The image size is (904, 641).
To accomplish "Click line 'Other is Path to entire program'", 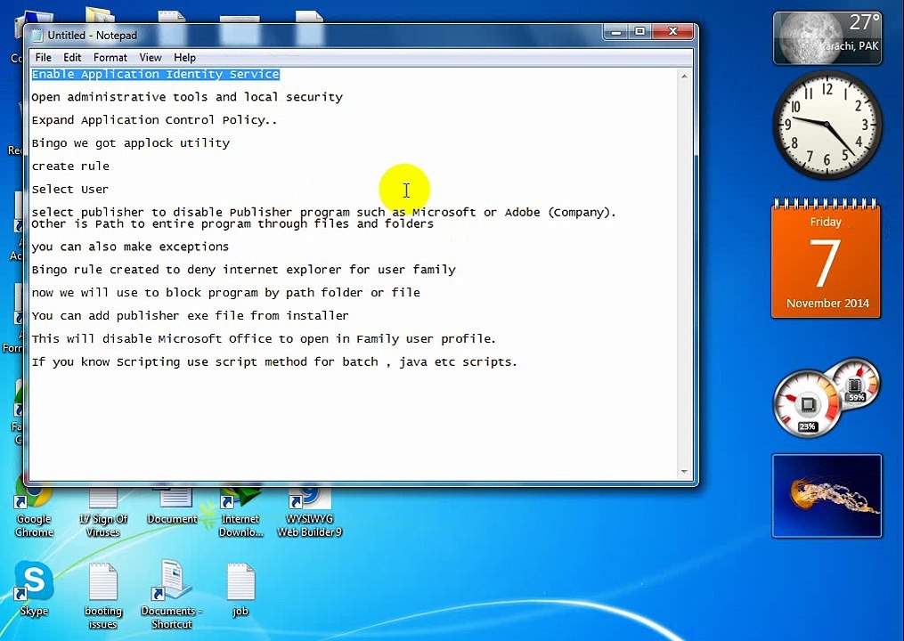I will tap(232, 223).
